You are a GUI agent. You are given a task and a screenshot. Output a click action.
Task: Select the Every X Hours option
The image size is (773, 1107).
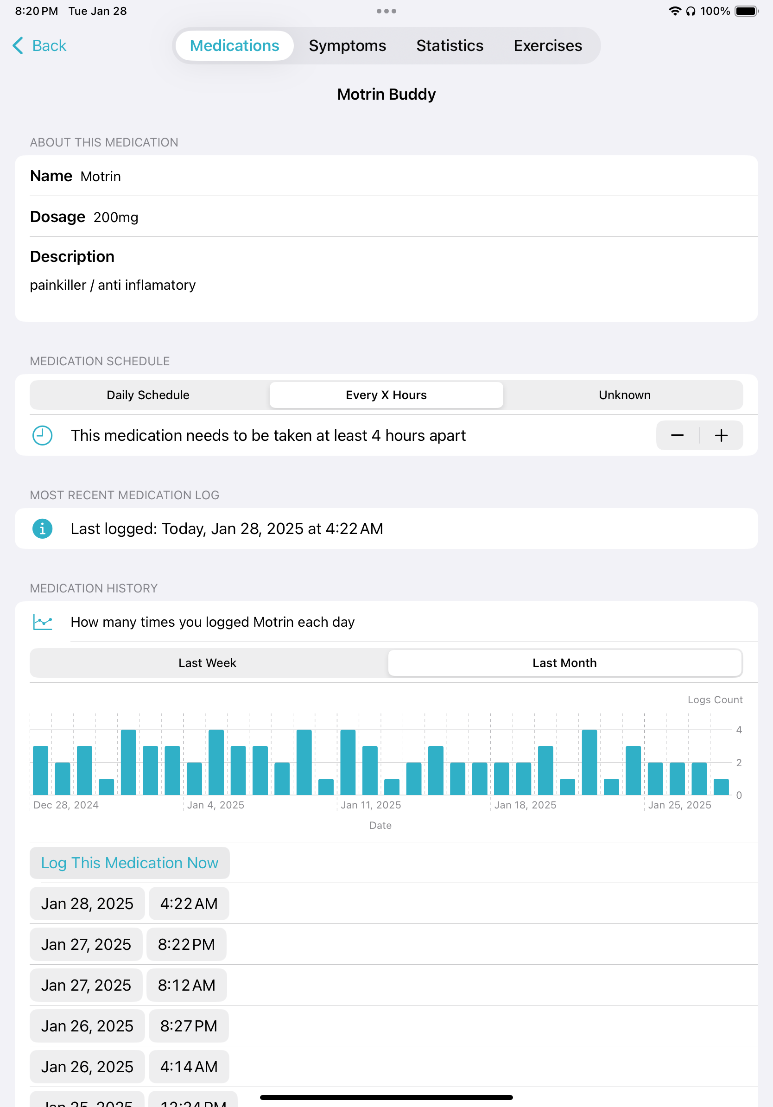tap(386, 395)
